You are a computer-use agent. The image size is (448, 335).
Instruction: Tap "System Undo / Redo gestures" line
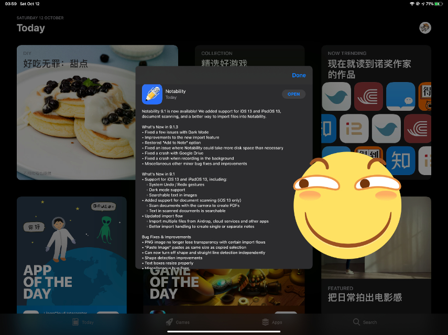(x=176, y=184)
